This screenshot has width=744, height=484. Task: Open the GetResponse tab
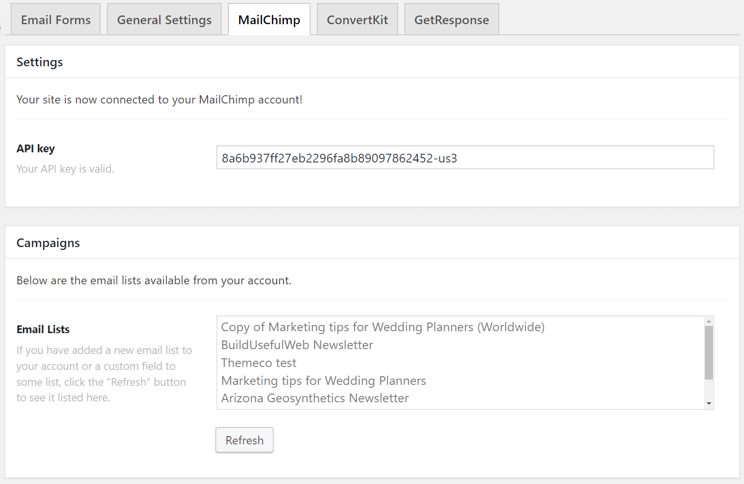(451, 19)
